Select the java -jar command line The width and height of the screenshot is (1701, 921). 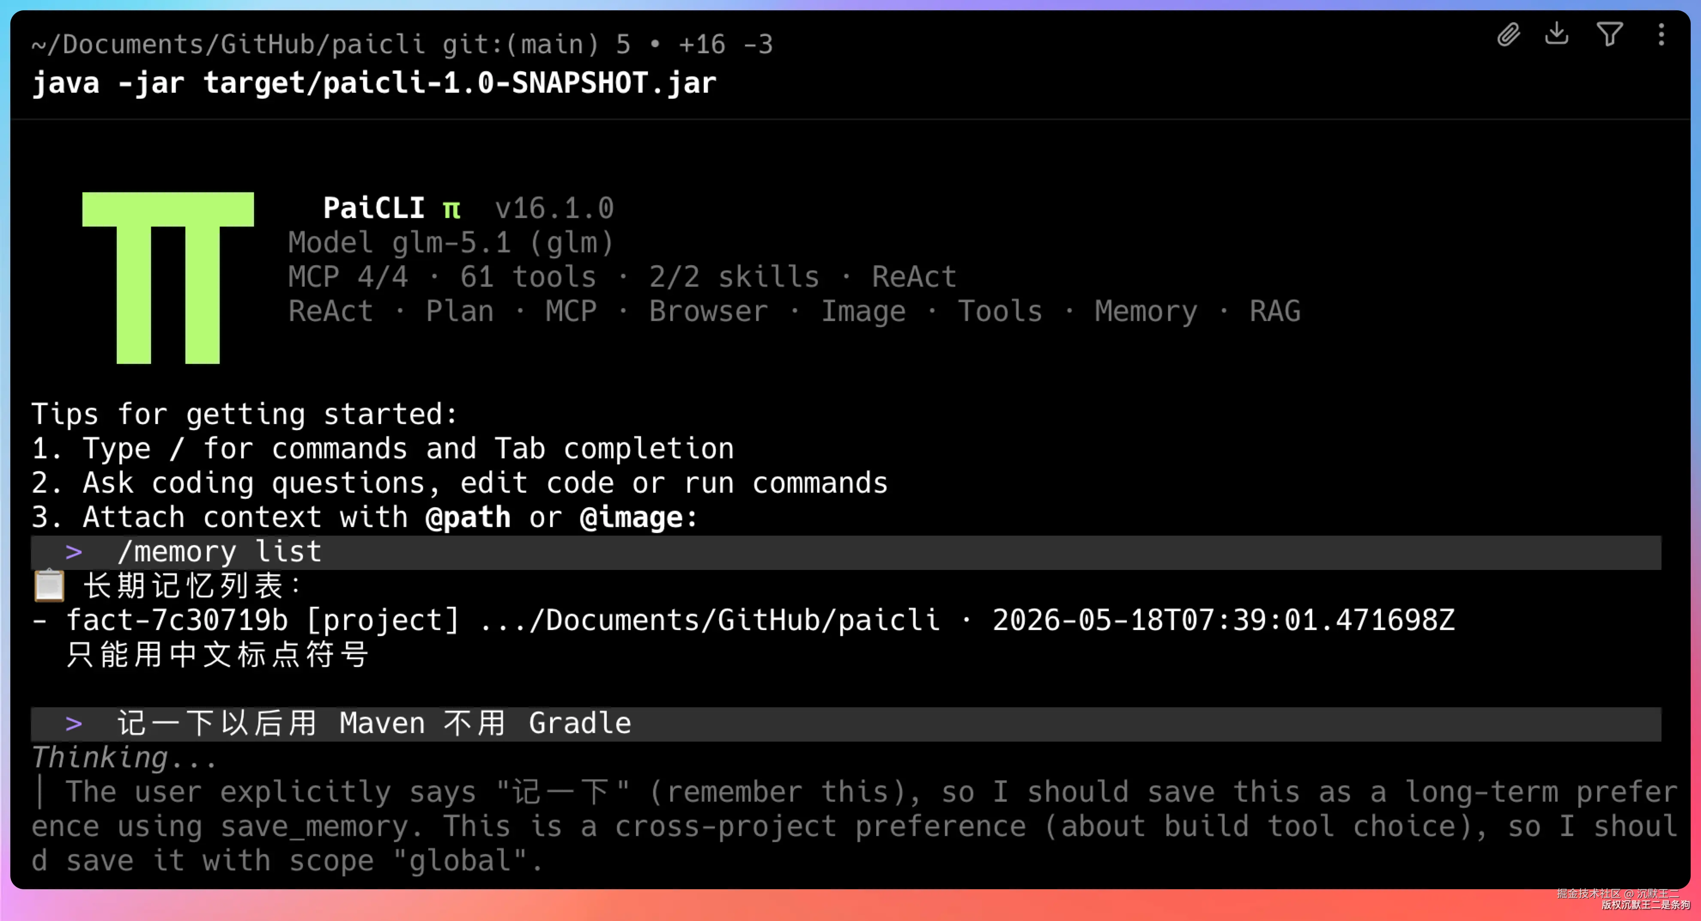(374, 83)
